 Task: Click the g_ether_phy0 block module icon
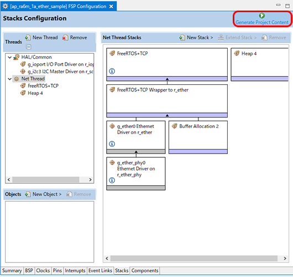tap(112, 162)
